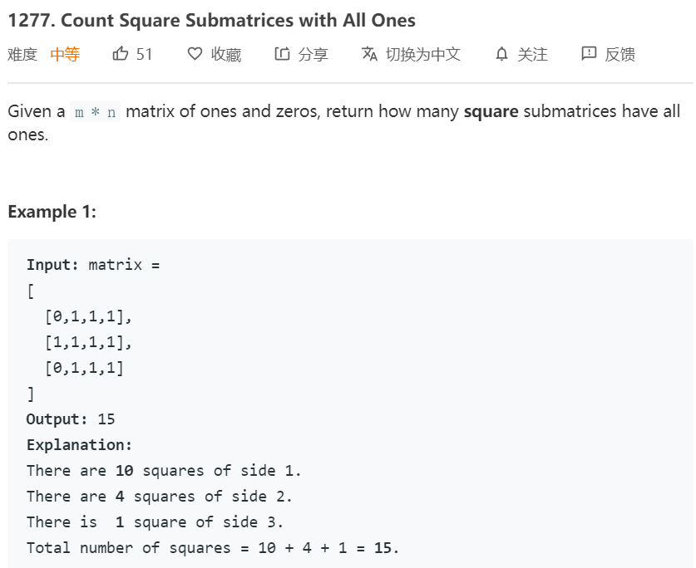696x568 pixels.
Task: Click the feedback speech-bubble icon
Action: pyautogui.click(x=589, y=54)
